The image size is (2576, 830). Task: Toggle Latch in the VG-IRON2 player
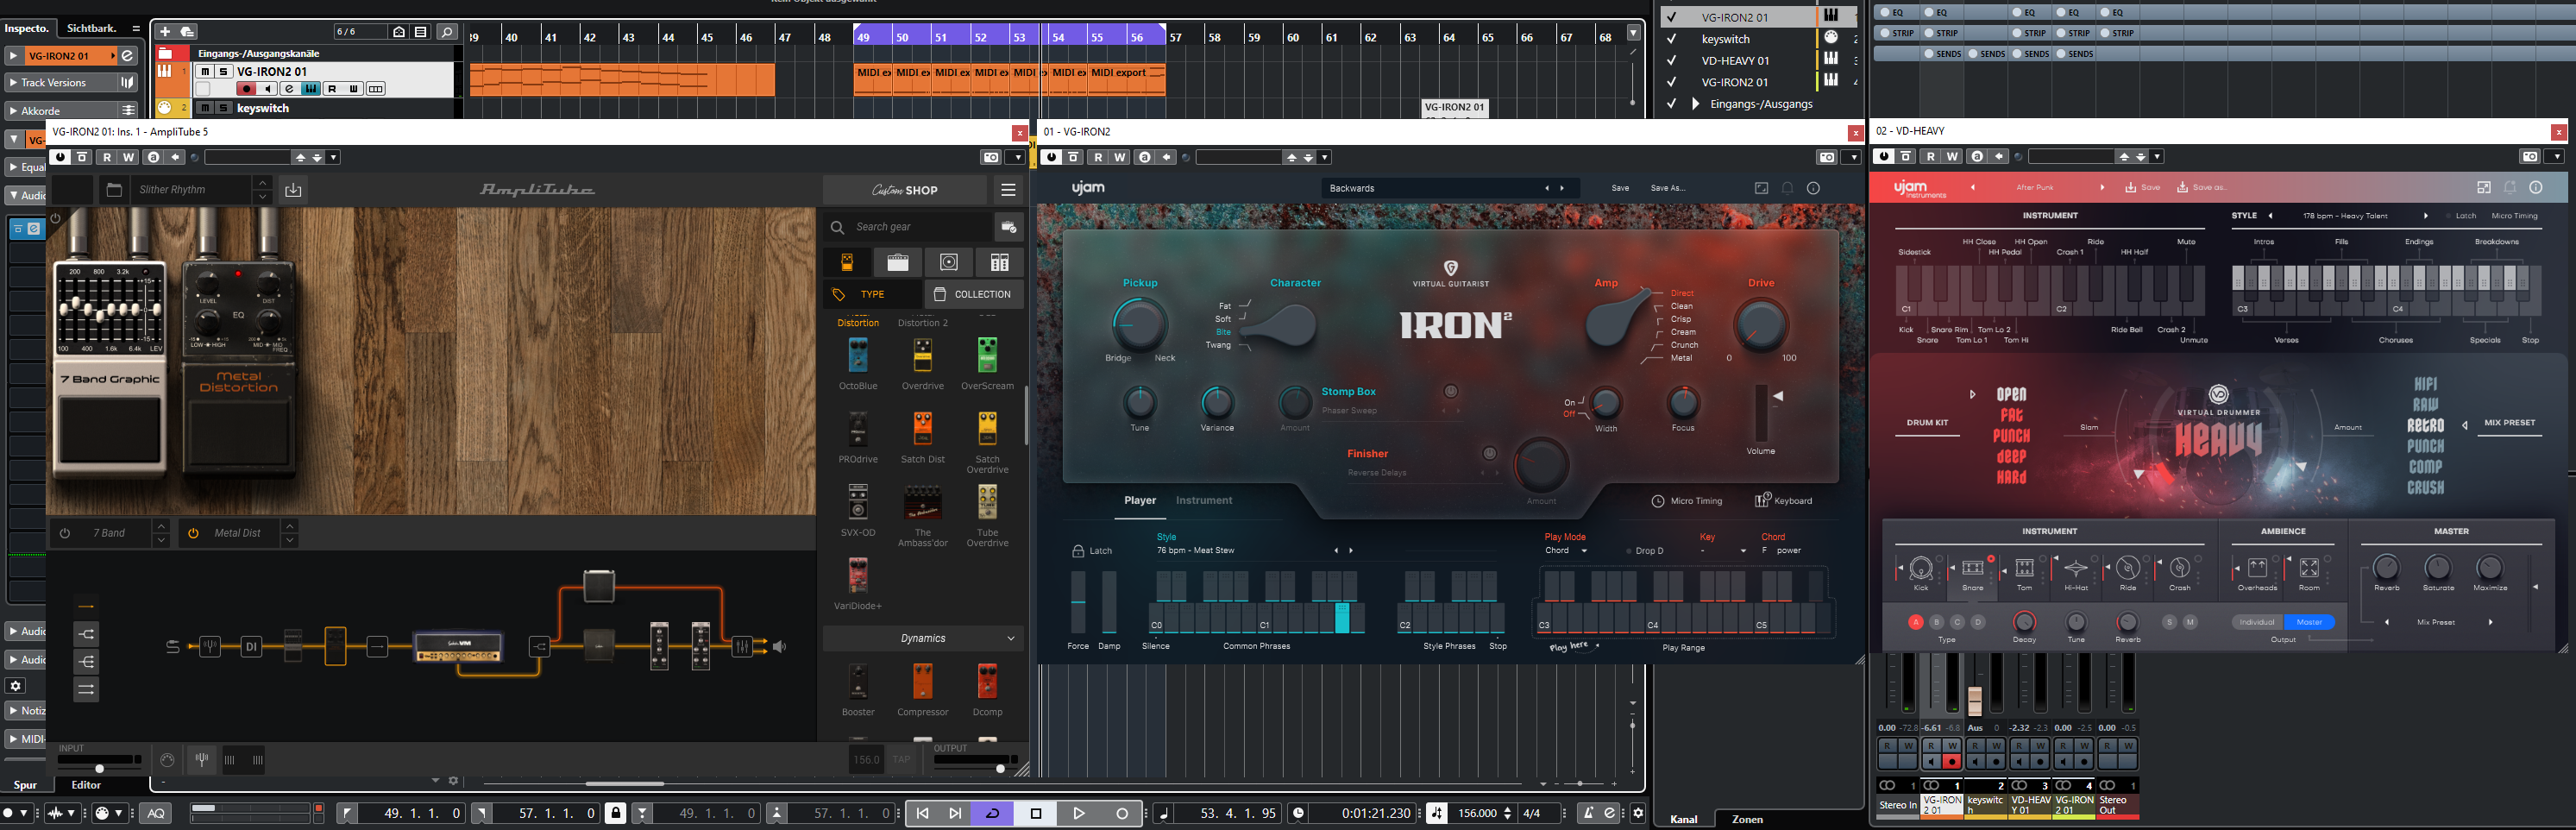(1092, 551)
